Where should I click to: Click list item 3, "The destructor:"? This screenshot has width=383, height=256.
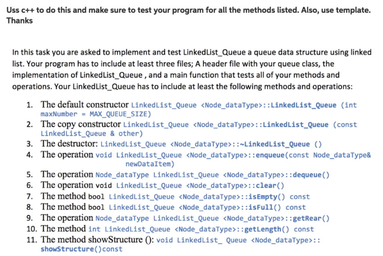[70, 144]
